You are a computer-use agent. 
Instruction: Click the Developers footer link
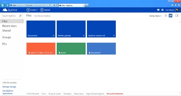[x=67, y=94]
